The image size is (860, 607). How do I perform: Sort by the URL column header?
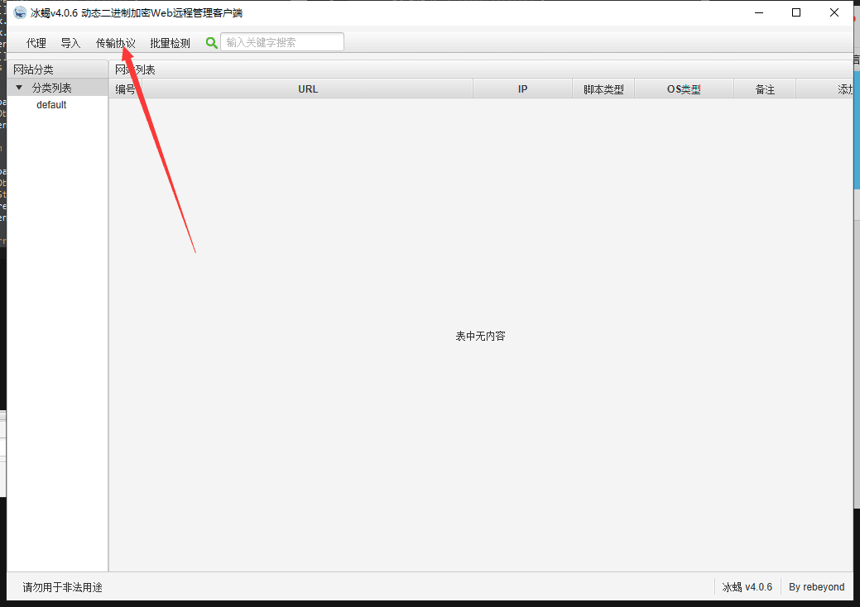click(x=307, y=89)
